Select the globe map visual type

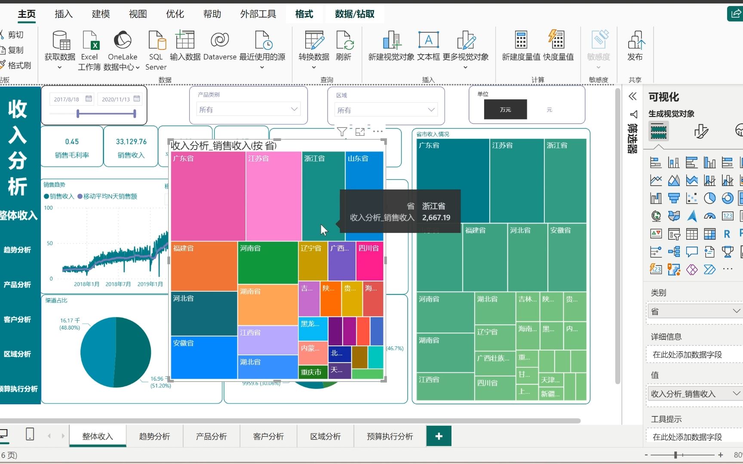tap(656, 216)
